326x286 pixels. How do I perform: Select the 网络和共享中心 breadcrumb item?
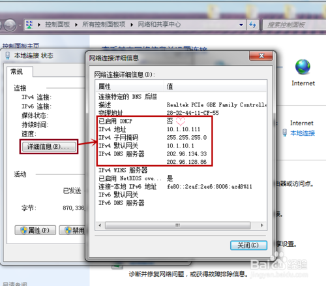click(159, 24)
